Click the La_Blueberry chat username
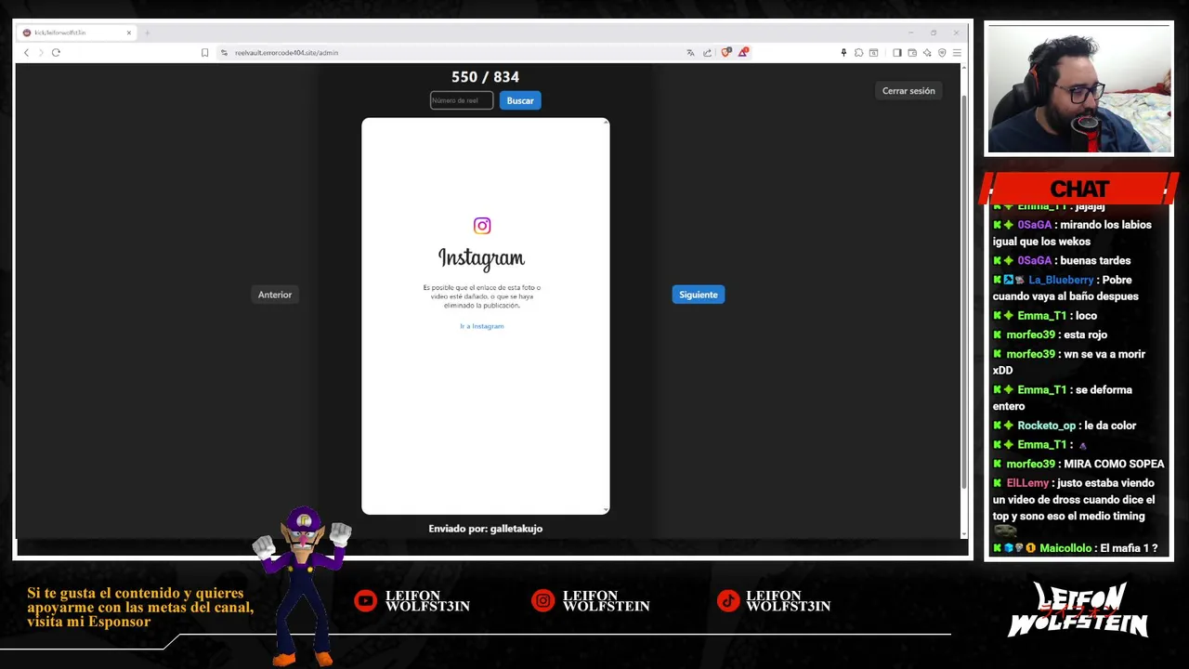This screenshot has height=669, width=1189. coord(1061,280)
